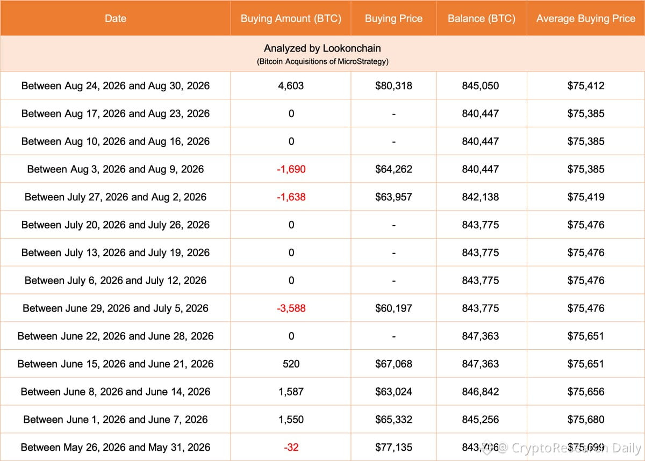The height and width of the screenshot is (461, 645).
Task: Click average "$75,385" in Aug 10–16 row
Action: tap(586, 141)
